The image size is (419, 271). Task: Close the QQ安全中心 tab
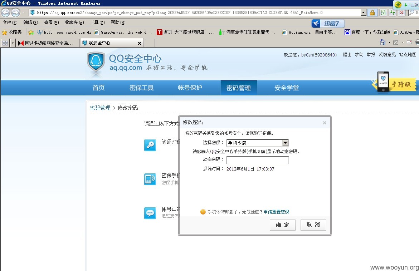coord(139,43)
